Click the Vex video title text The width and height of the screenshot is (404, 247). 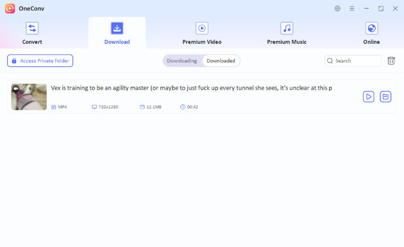coord(191,88)
